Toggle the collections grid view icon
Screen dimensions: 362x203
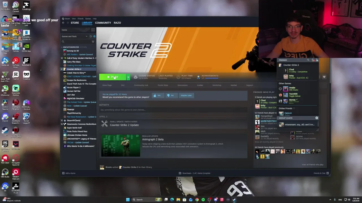click(93, 30)
